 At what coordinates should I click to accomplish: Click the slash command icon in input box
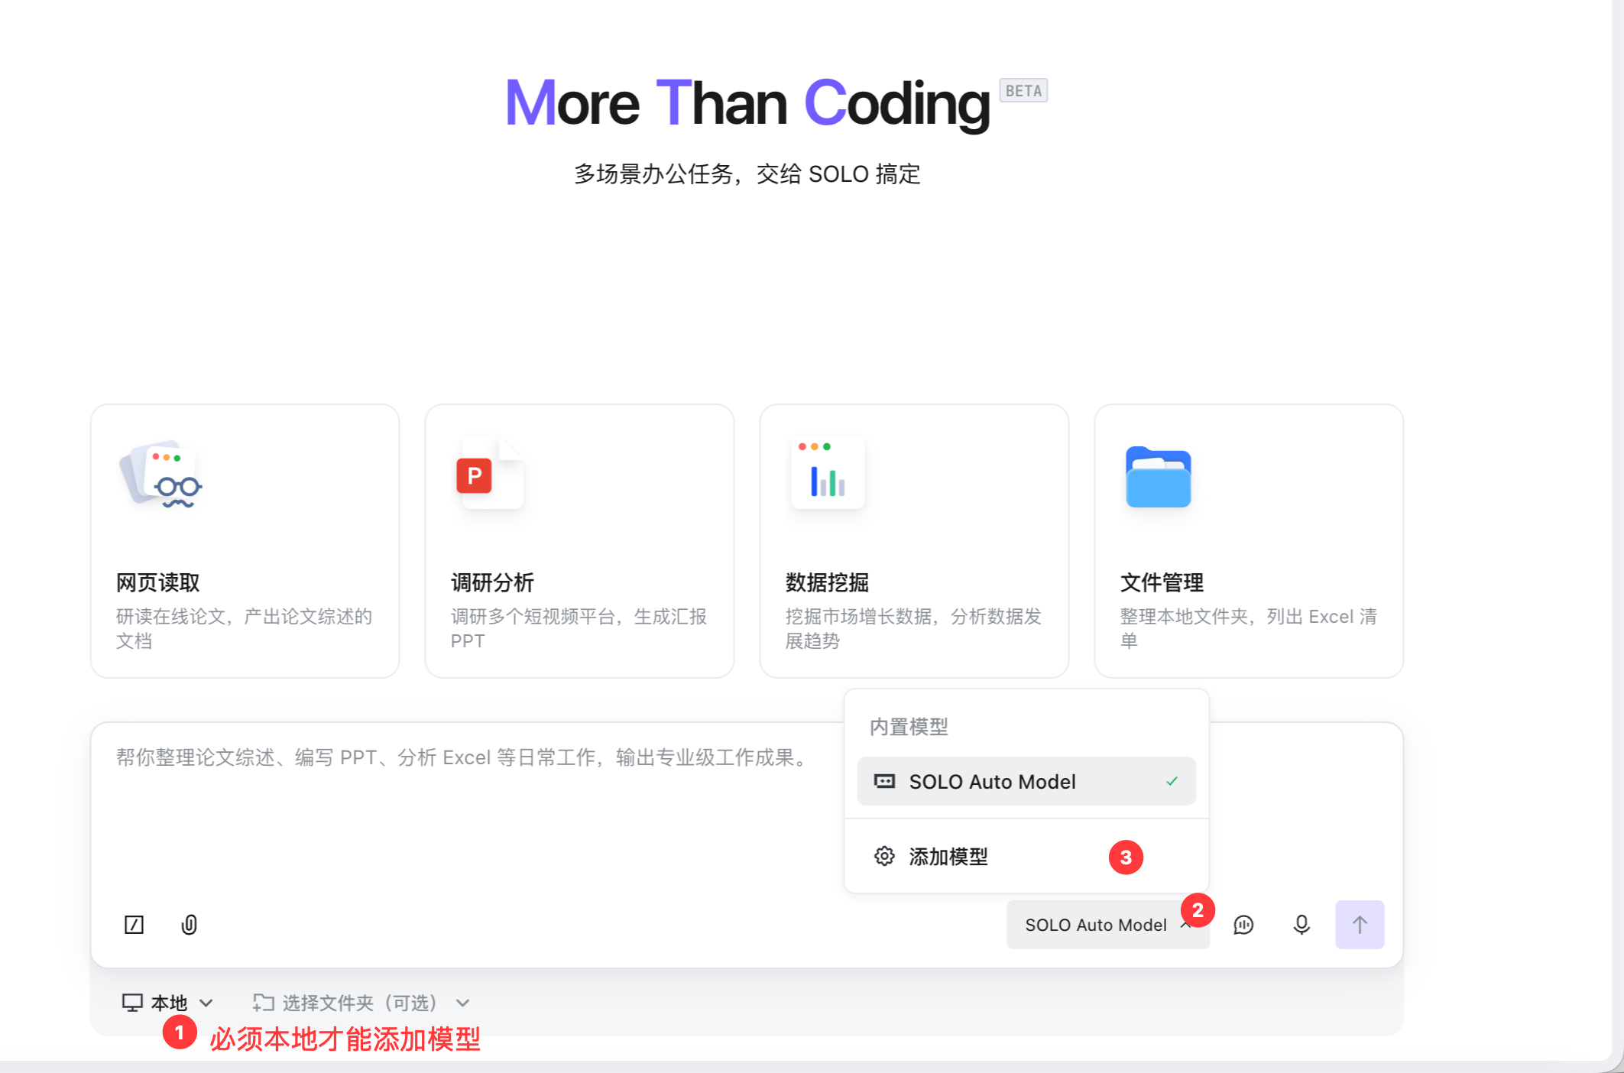[x=134, y=925]
